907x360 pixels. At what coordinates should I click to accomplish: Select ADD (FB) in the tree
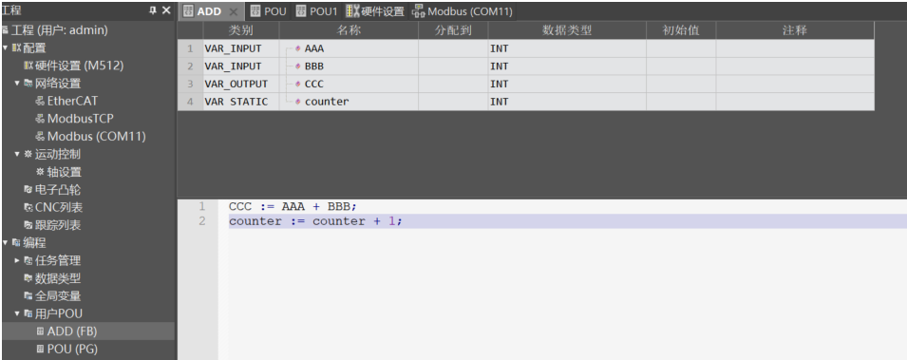pos(72,332)
